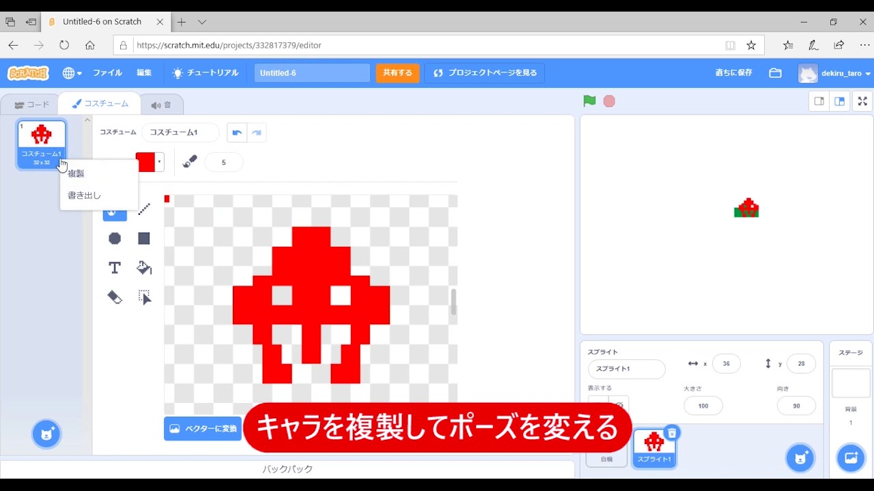Open the バックパック panel
Image resolution: width=874 pixels, height=491 pixels.
click(x=287, y=469)
